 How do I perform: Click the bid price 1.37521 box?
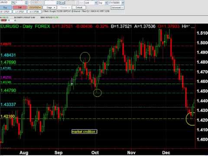coord(6,12)
